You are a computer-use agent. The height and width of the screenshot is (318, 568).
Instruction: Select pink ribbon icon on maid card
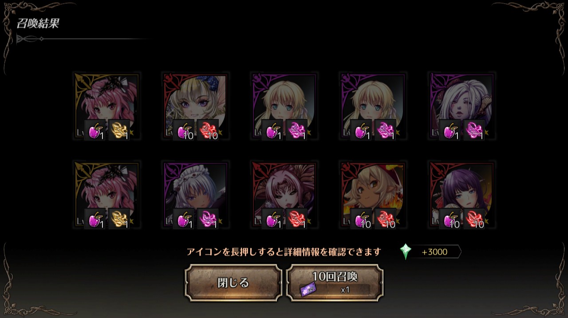208,219
